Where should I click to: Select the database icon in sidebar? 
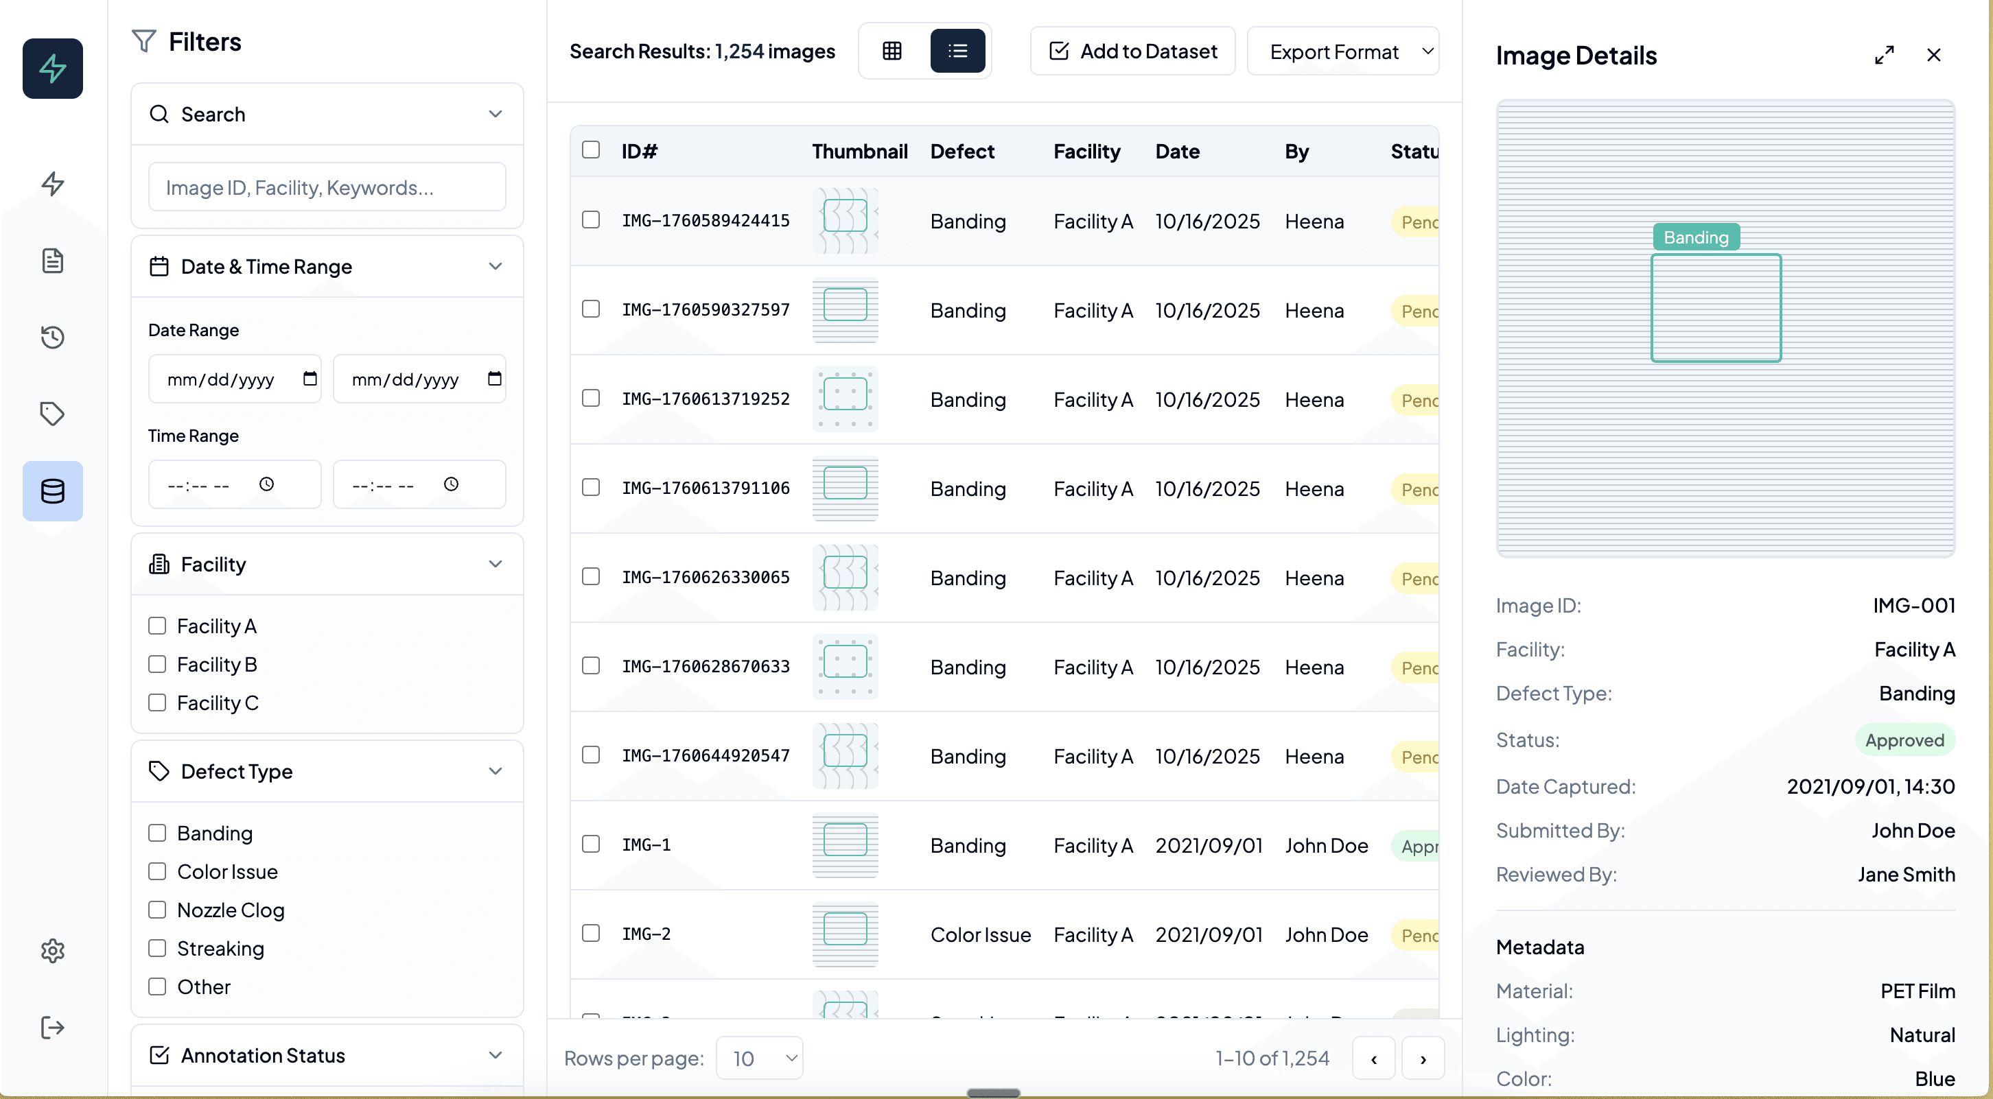click(x=53, y=491)
